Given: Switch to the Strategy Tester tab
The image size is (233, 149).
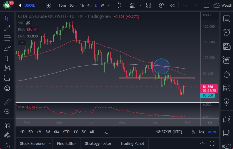Looking at the screenshot, I should click(98, 143).
